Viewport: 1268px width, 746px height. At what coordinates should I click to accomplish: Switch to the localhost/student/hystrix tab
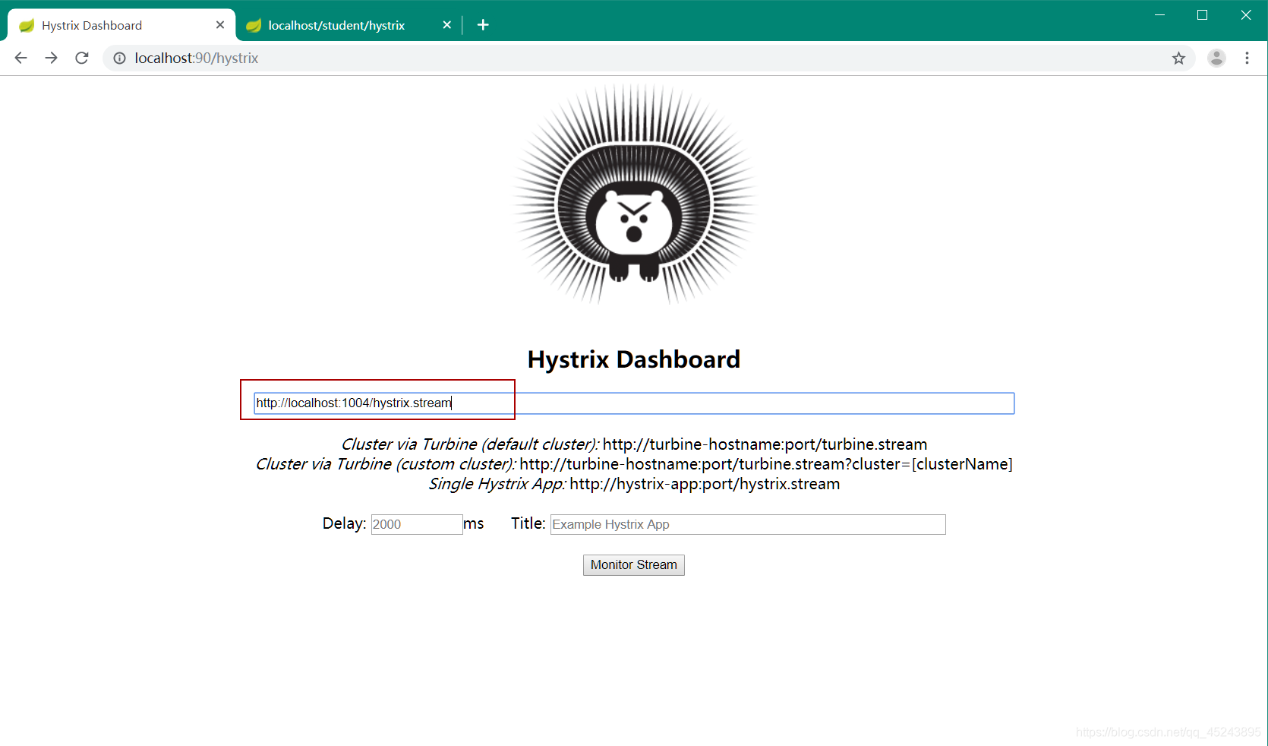[x=348, y=25]
